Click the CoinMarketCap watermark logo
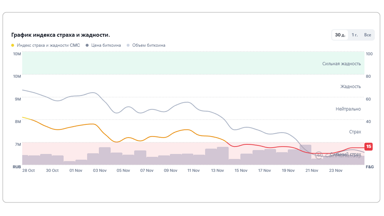The width and height of the screenshot is (384, 216). [319, 155]
